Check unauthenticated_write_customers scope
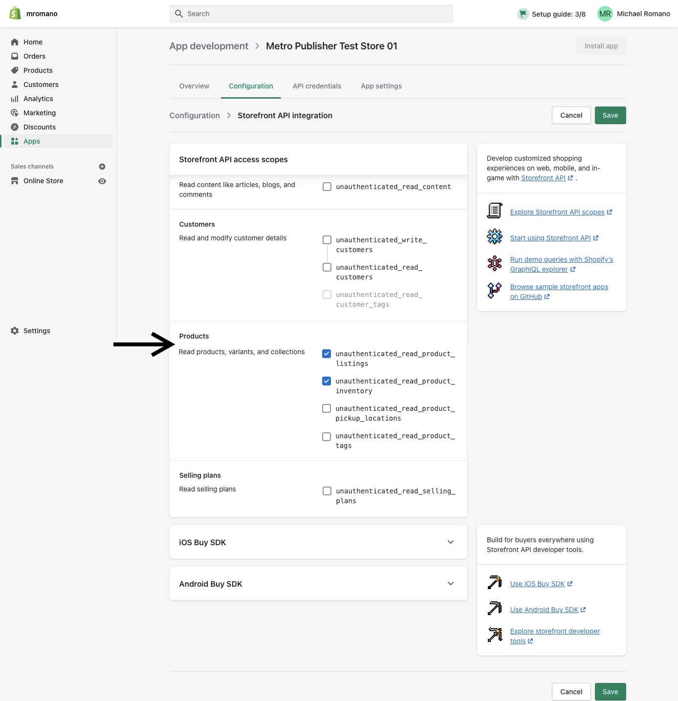 [327, 240]
